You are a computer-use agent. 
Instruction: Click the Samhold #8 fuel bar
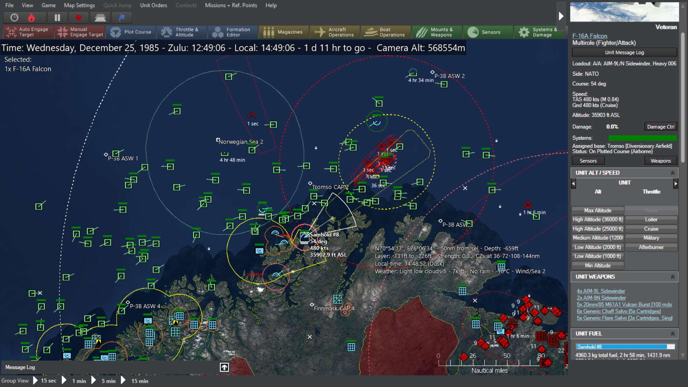pyautogui.click(x=625, y=347)
